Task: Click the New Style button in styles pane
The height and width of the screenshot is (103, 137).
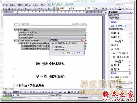Action: (x=121, y=26)
